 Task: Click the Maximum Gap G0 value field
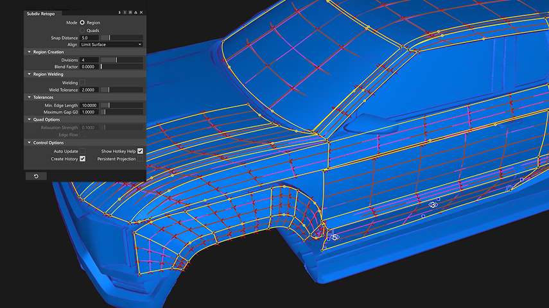(89, 112)
